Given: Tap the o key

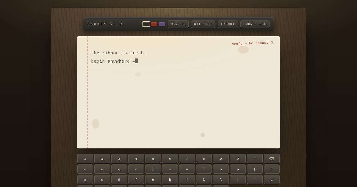Looking at the screenshot, I should (221, 169).
